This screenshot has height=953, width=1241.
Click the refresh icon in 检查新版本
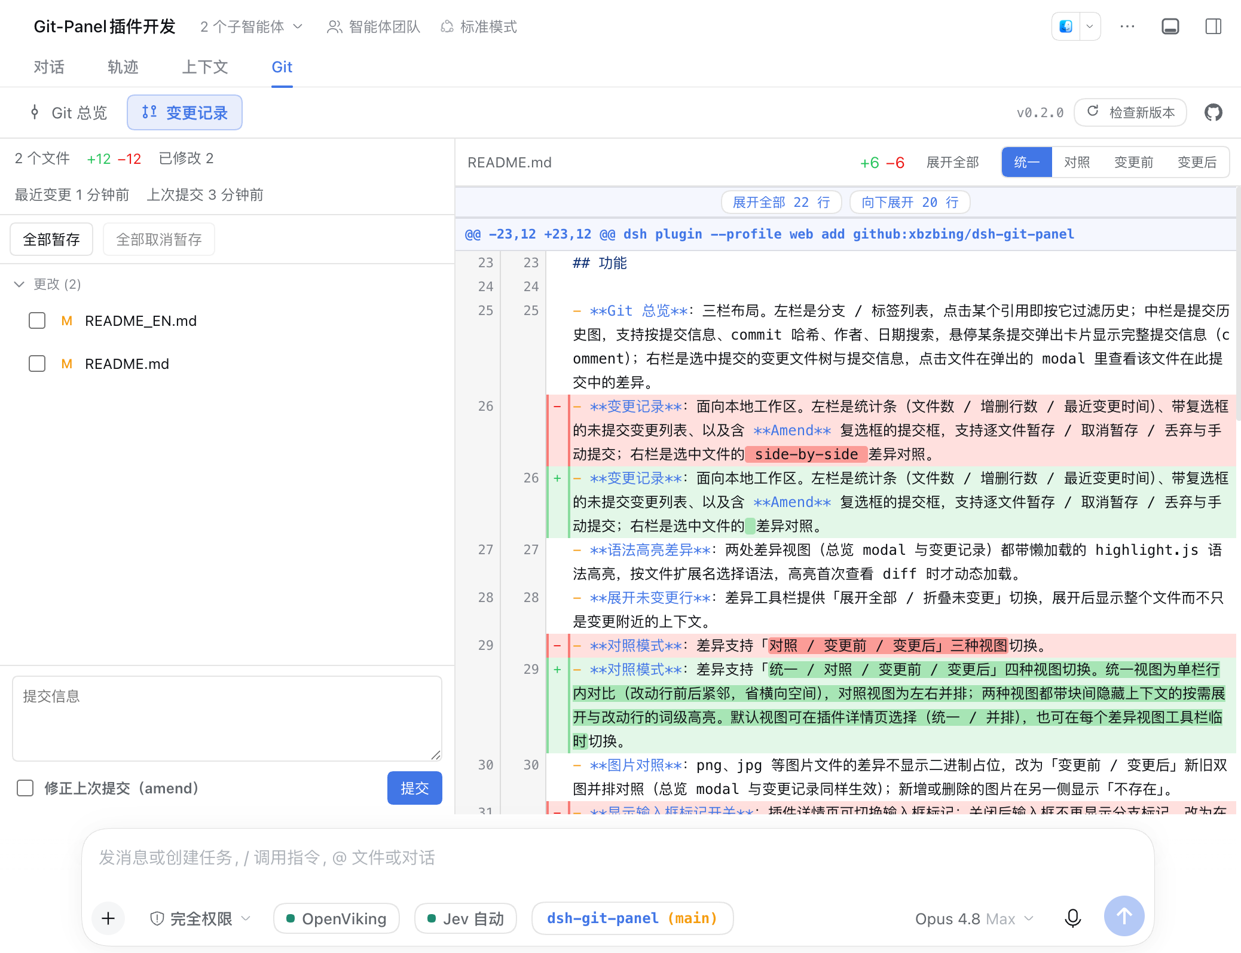[1093, 111]
